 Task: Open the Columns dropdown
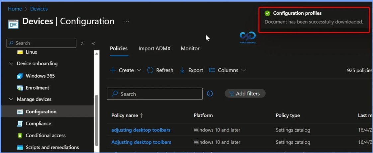point(227,70)
